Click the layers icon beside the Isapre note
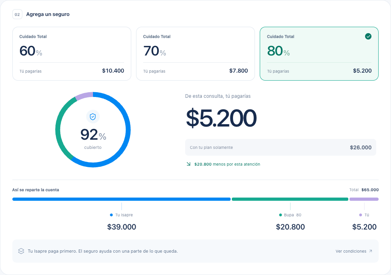 tap(21, 251)
